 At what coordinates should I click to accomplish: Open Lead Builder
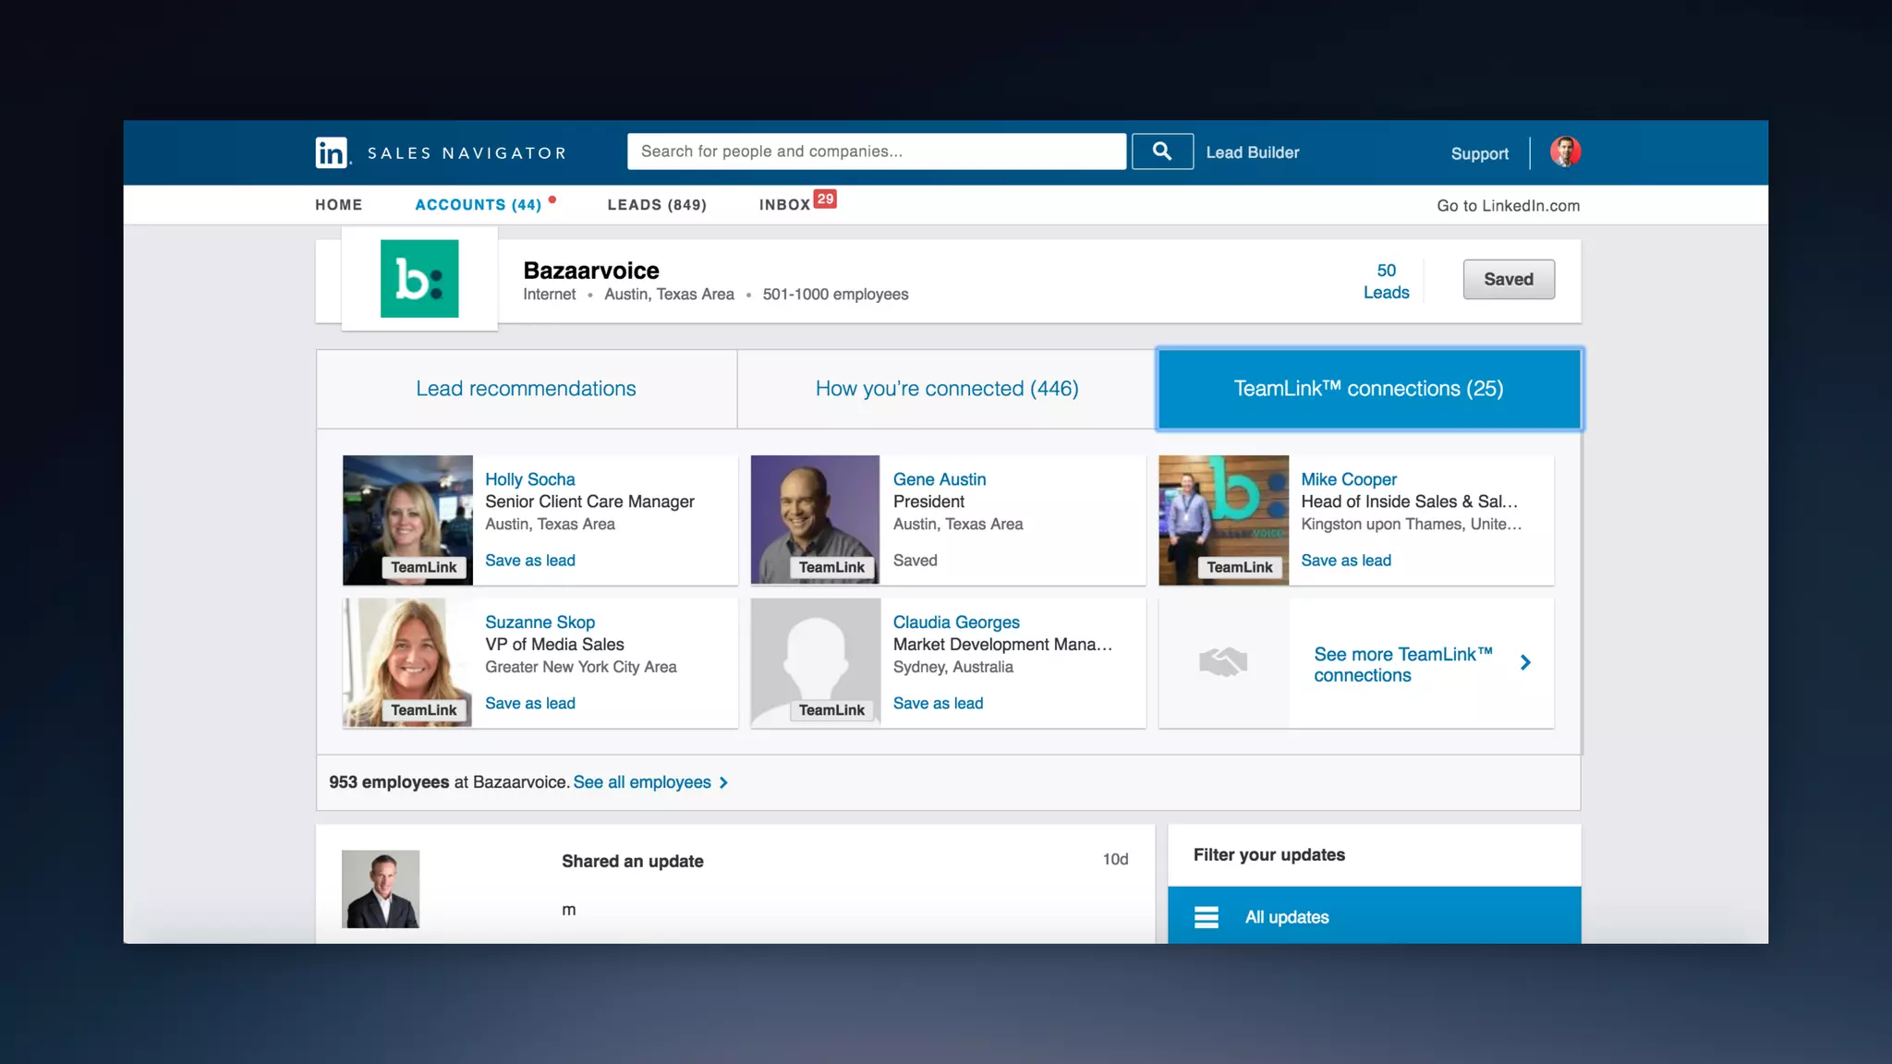click(1252, 152)
